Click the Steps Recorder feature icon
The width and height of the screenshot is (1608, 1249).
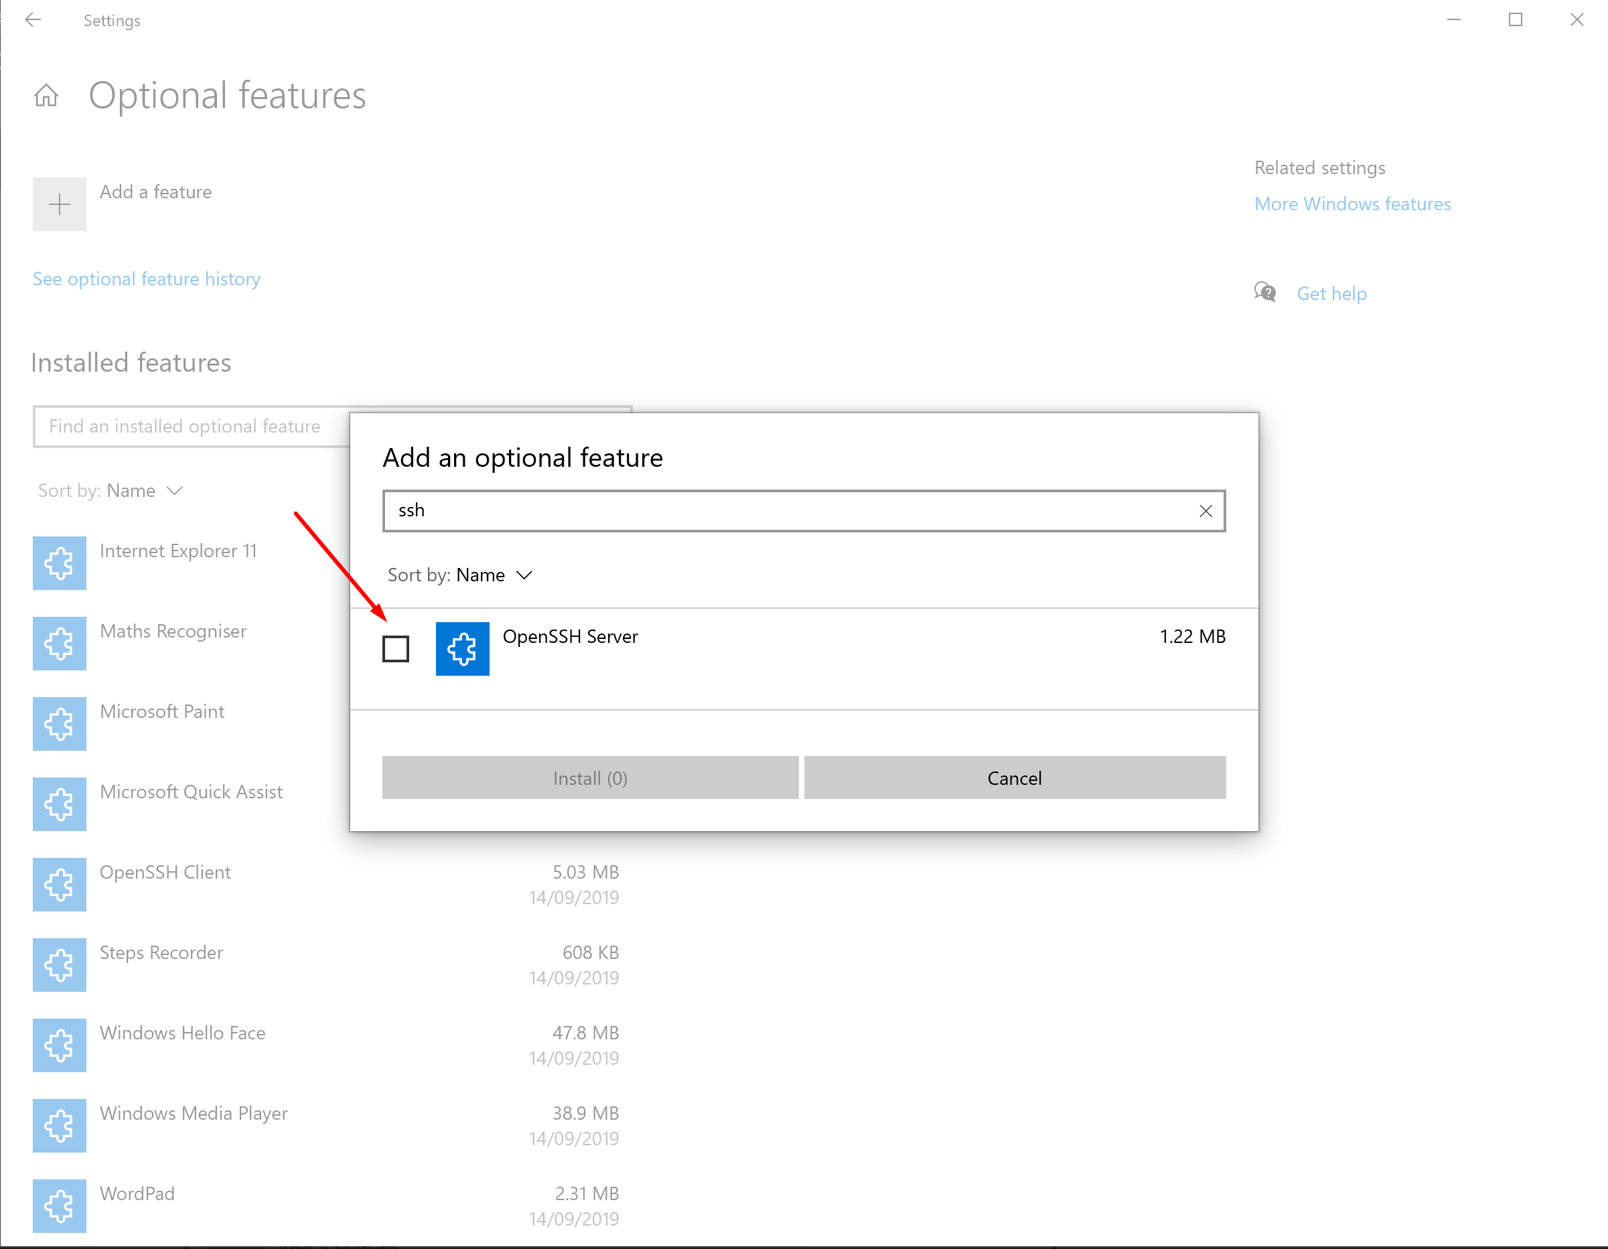(59, 965)
